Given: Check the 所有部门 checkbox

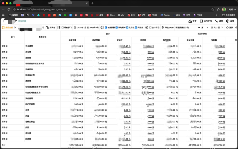Looking at the screenshot, I should click(x=62, y=27).
